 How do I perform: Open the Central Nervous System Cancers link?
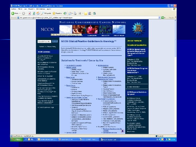77,97
